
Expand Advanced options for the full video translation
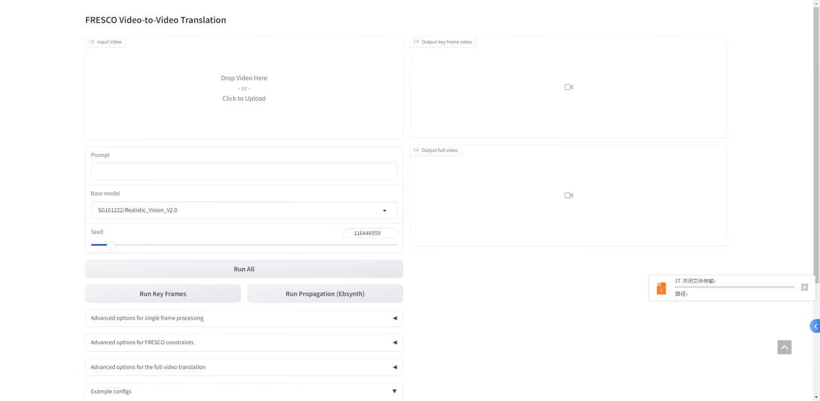coord(244,367)
